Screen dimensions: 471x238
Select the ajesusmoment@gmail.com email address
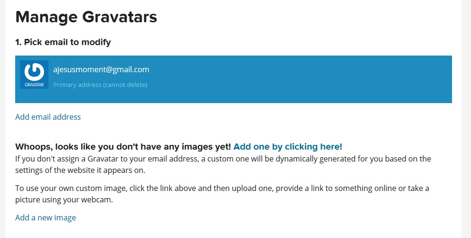(x=101, y=69)
